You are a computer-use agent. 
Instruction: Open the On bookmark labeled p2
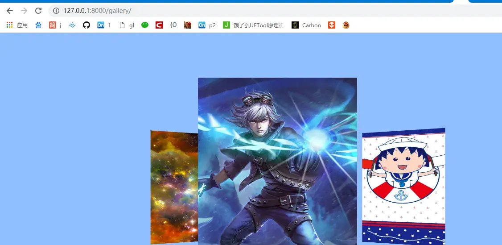207,25
